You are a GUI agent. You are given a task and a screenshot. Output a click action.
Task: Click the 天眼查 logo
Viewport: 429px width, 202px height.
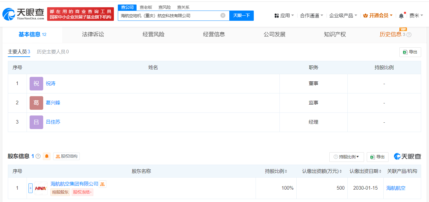pyautogui.click(x=23, y=14)
